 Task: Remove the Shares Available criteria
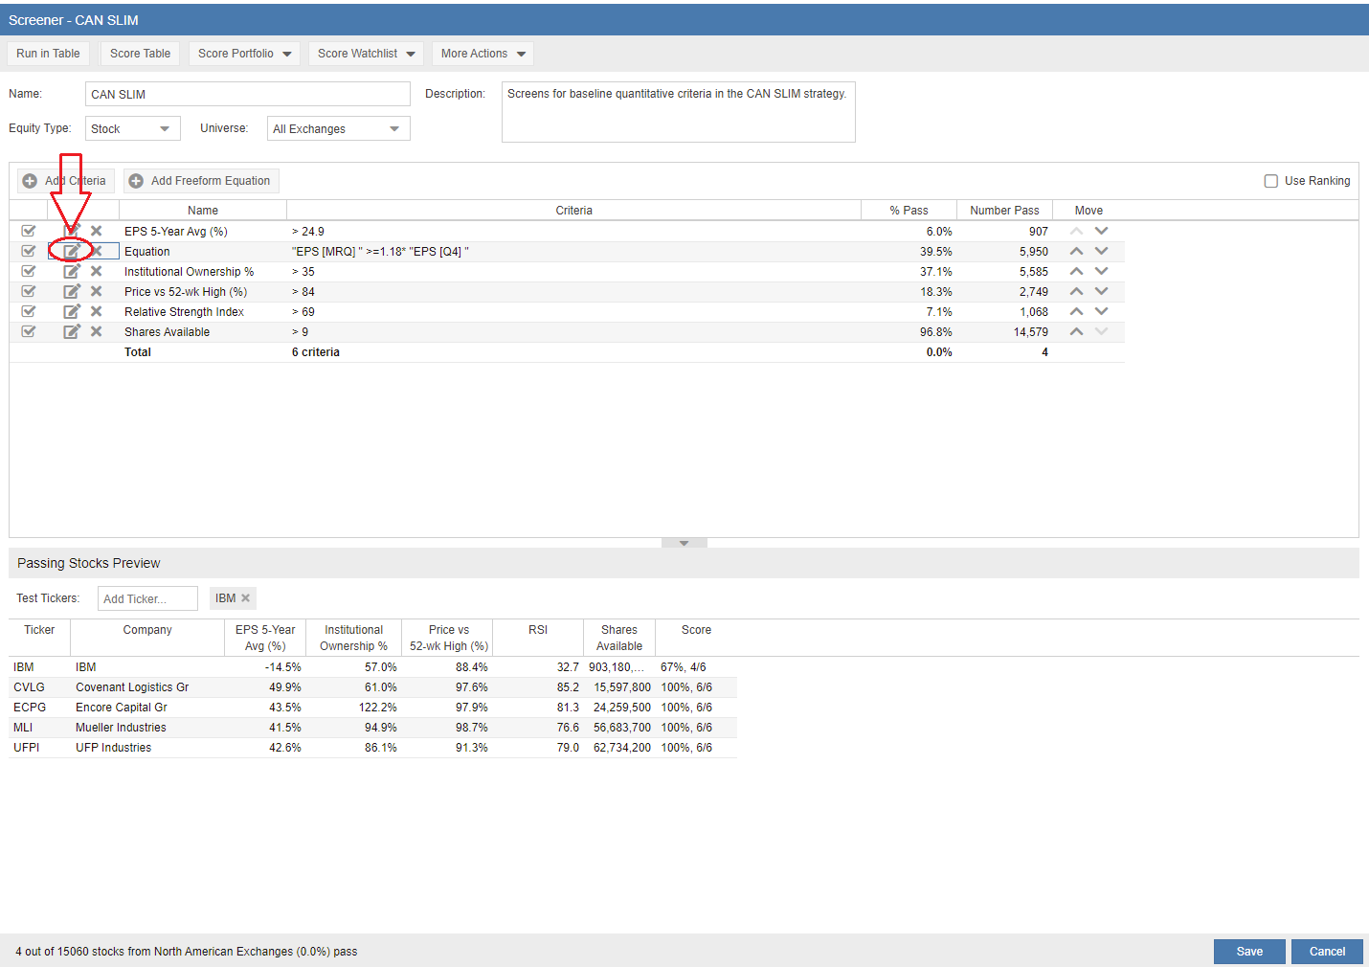pyautogui.click(x=96, y=332)
